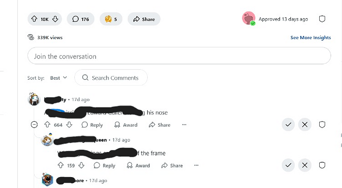This screenshot has height=188, width=342.
Task: Open the 159-vote comment's shield mod menu
Action: point(322,165)
